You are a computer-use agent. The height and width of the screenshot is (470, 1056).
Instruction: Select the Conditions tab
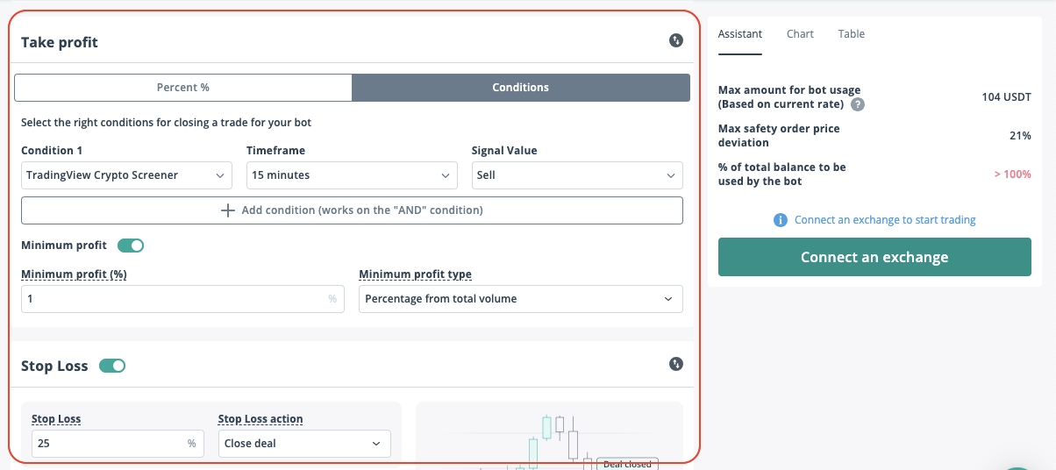521,88
